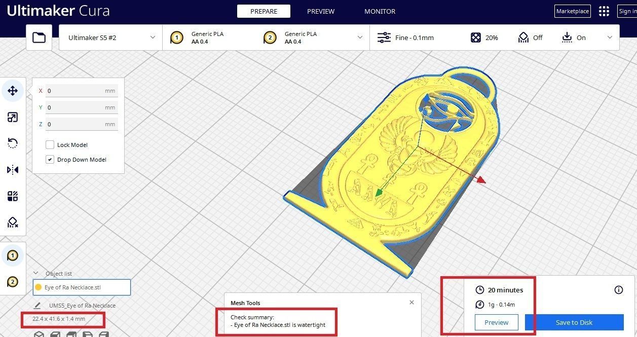Click the material spool usage icon

(x=479, y=305)
